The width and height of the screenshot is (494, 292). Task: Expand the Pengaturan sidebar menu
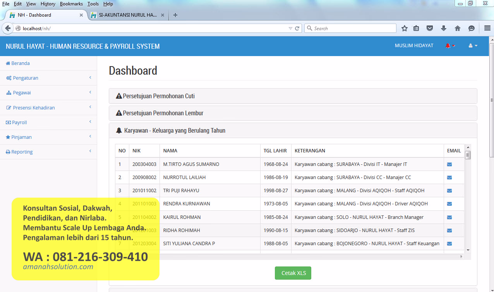point(48,78)
